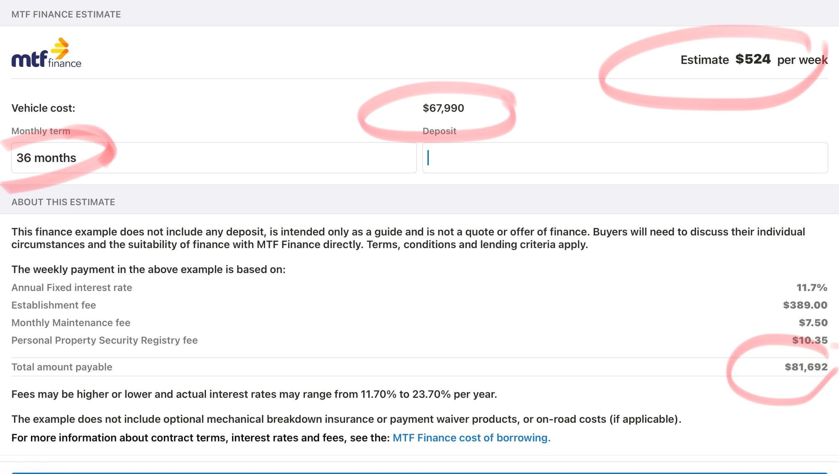Click the Annual Fixed interest rate label
This screenshot has height=474, width=839.
(72, 288)
